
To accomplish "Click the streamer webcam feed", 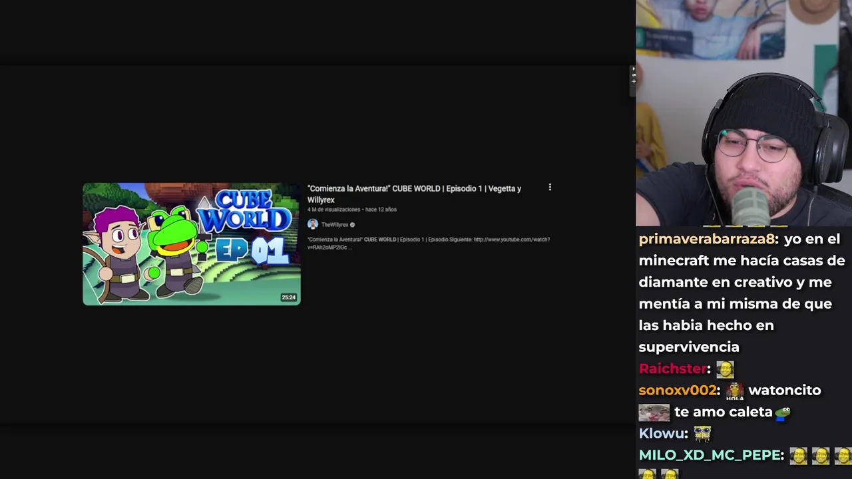I will (744, 113).
